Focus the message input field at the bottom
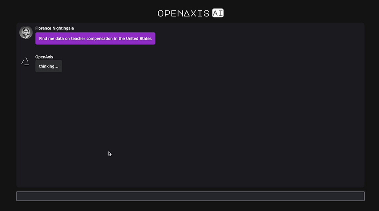379x211 pixels. 190,196
